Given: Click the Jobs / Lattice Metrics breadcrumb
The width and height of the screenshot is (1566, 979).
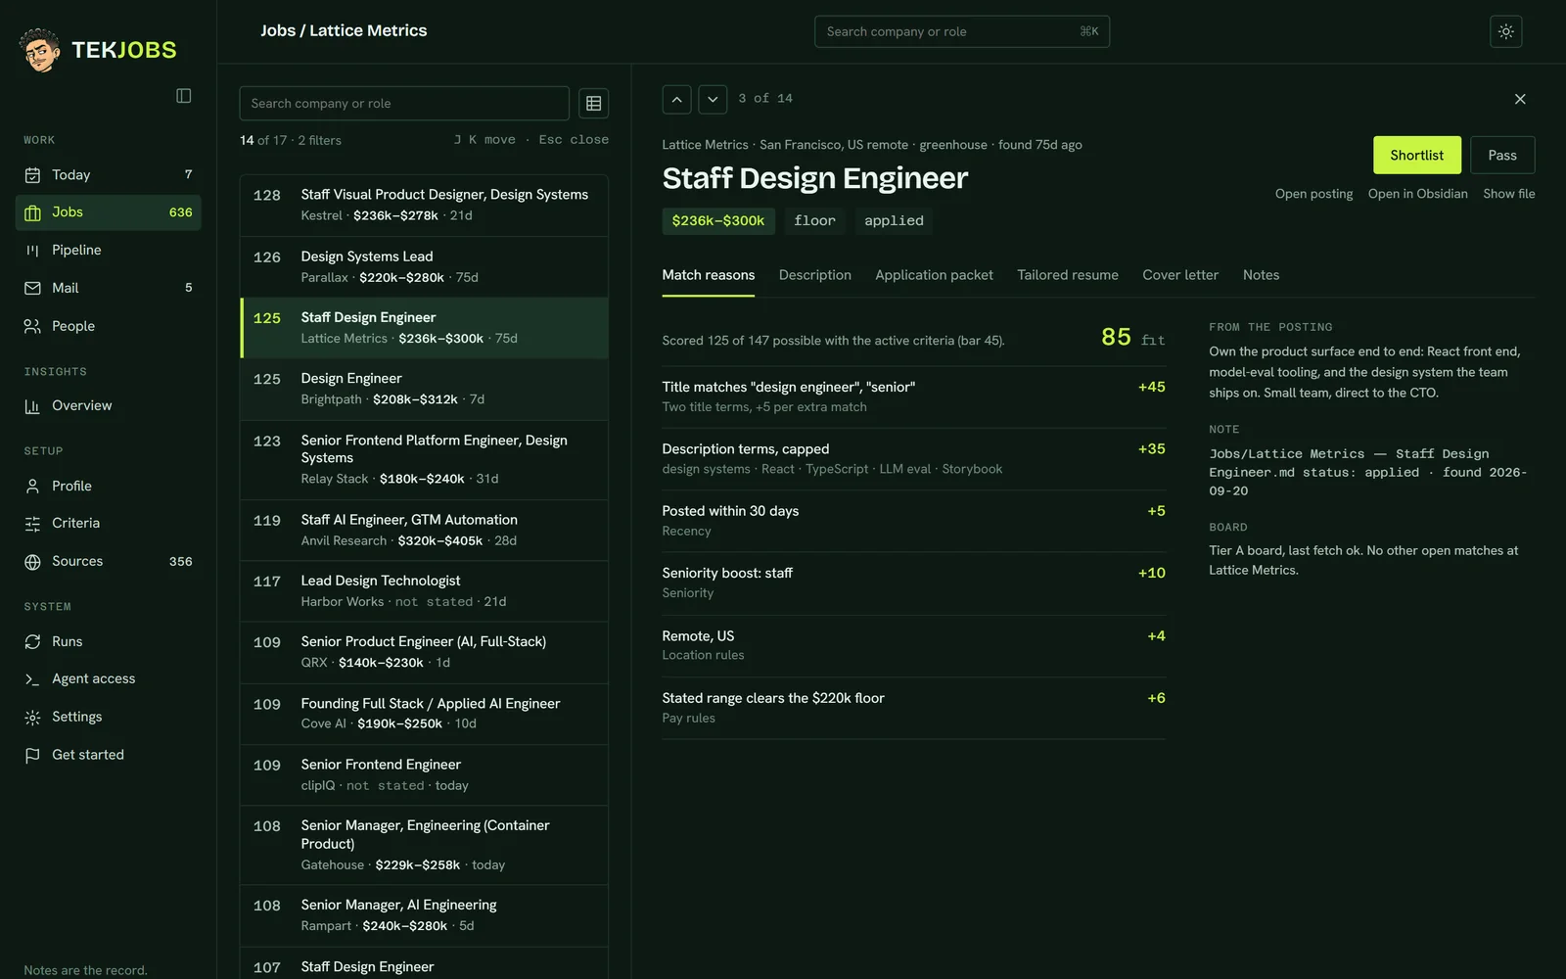Looking at the screenshot, I should pyautogui.click(x=344, y=31).
